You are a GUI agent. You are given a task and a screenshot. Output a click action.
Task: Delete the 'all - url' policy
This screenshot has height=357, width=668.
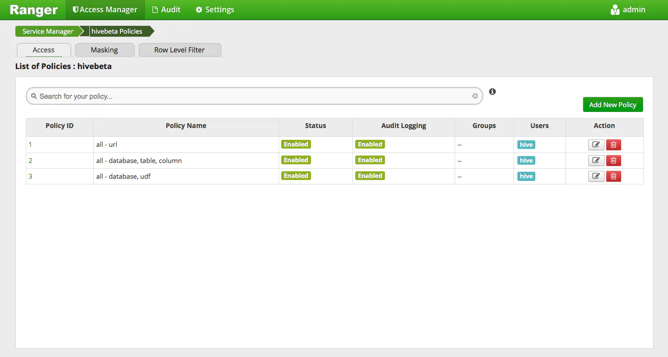(613, 145)
